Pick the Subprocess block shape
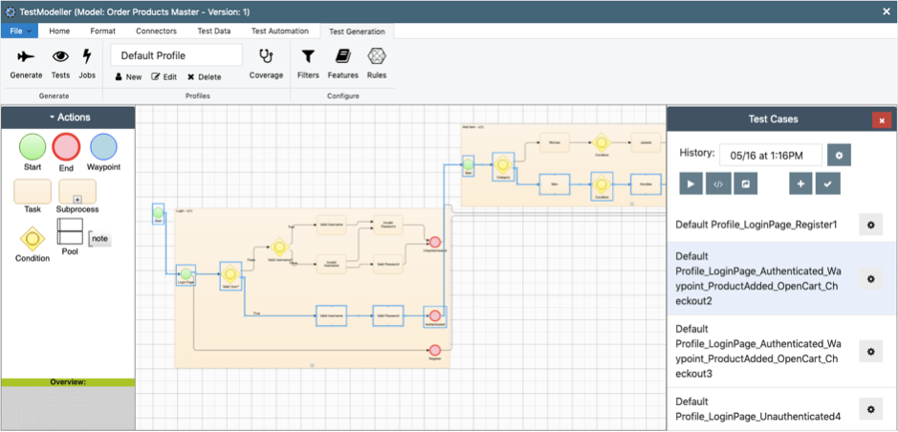 (x=77, y=192)
